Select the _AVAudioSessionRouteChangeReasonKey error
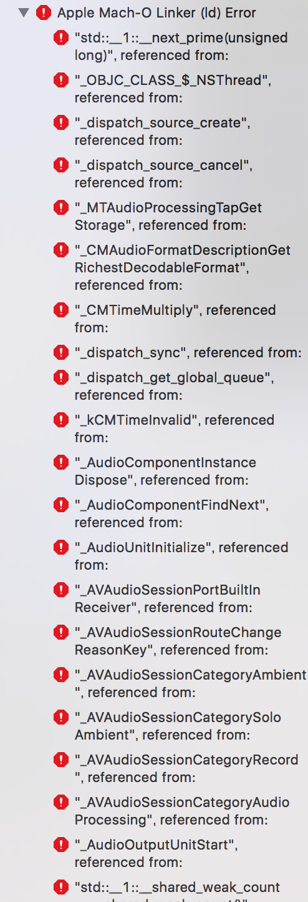 pyautogui.click(x=181, y=641)
